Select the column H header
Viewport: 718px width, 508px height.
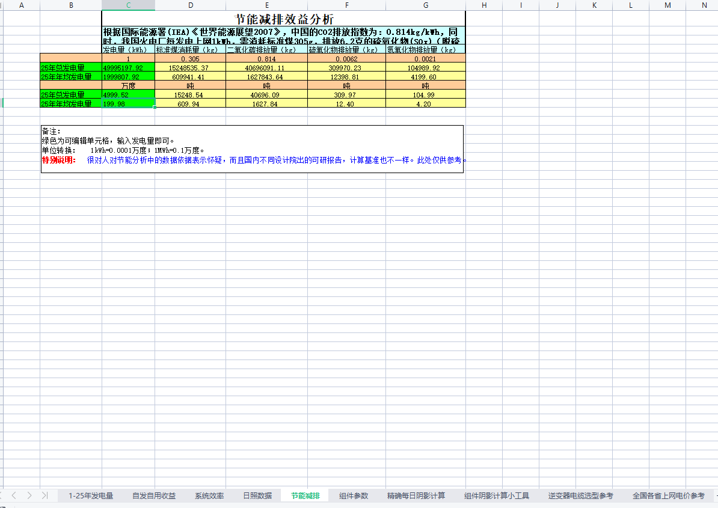[484, 5]
